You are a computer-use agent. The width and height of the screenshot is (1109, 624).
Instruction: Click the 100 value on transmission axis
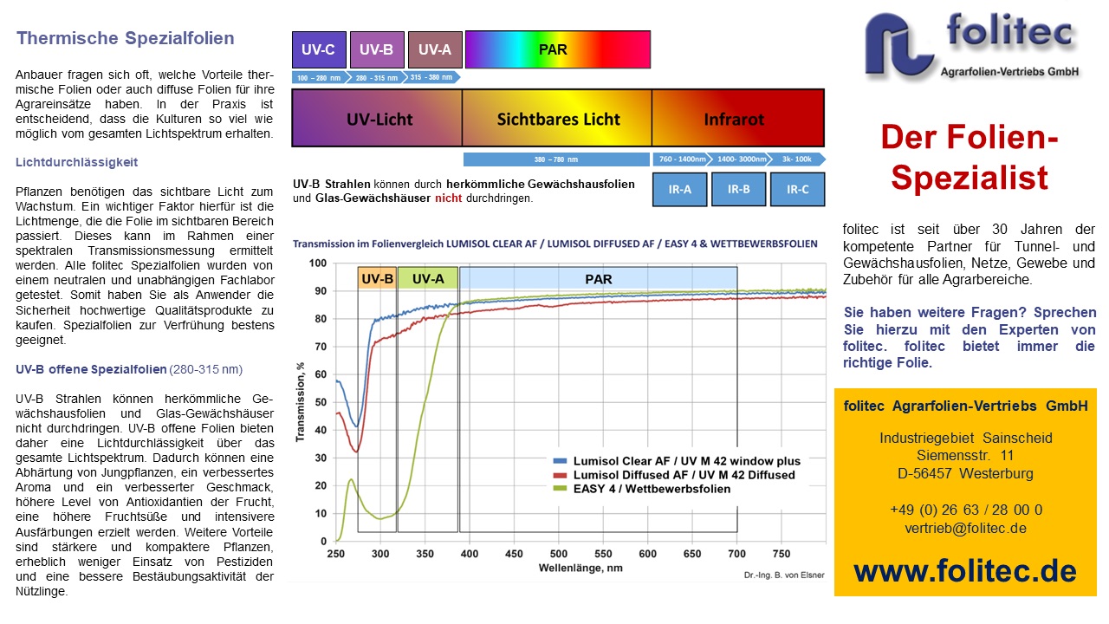pyautogui.click(x=317, y=263)
